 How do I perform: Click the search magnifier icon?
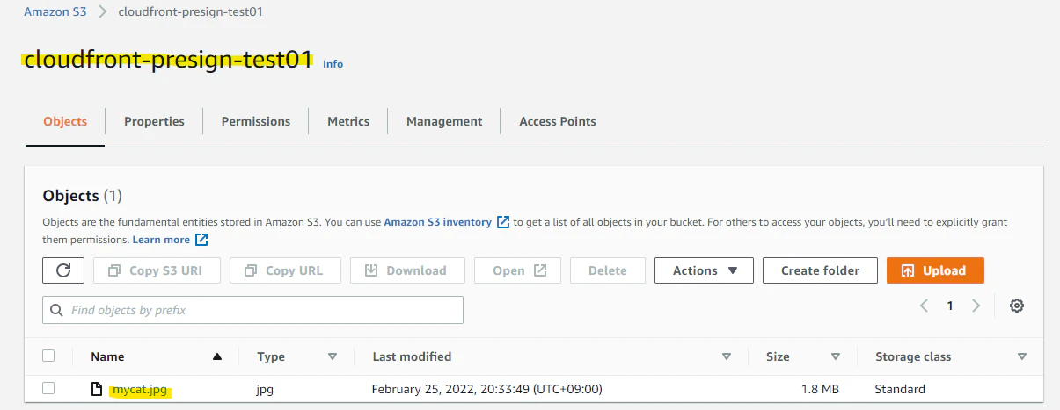pos(57,310)
